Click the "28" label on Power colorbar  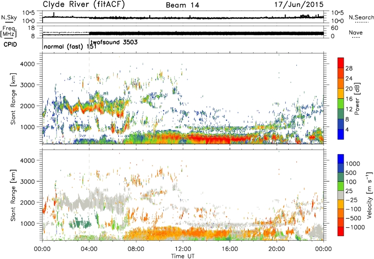[x=349, y=68]
